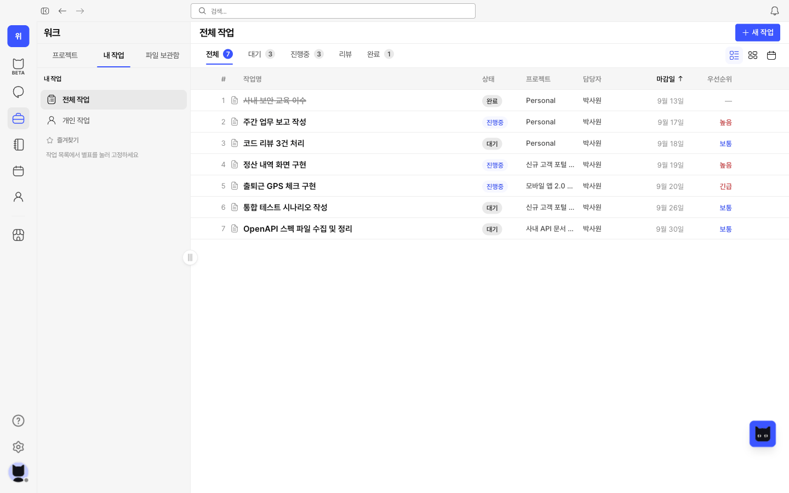
Task: Open the settings gear icon
Action: (x=18, y=447)
